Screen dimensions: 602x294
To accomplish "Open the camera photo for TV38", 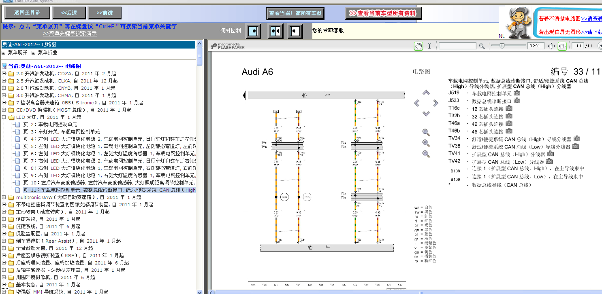I will [575, 146].
